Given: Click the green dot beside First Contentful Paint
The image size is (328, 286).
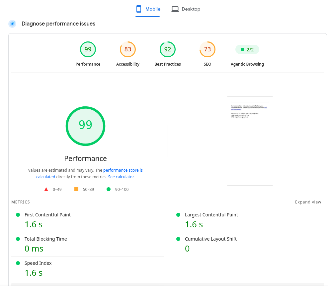Looking at the screenshot, I should coord(18,215).
